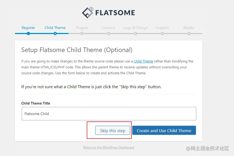The image size is (234, 156).
Task: Click the Support step dot
Action: (162, 34)
